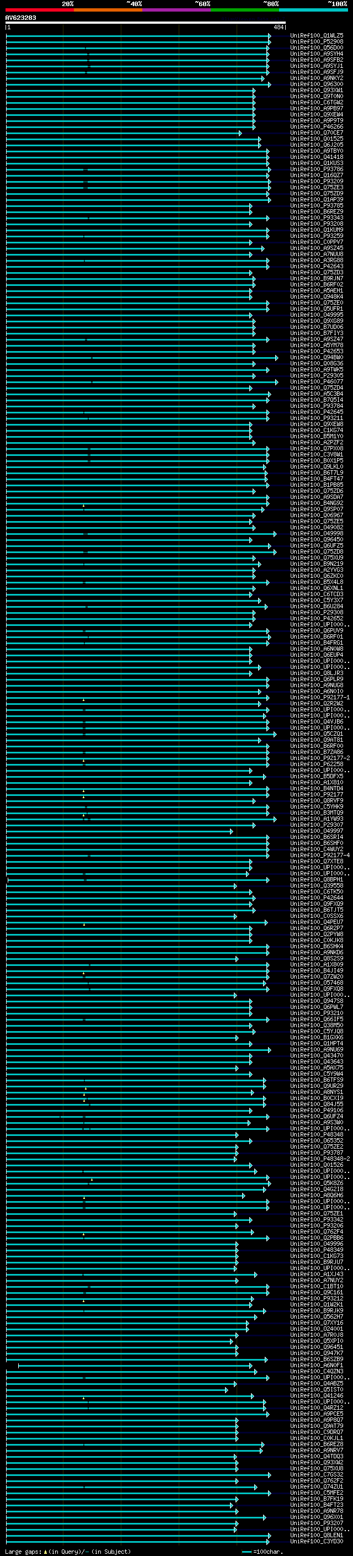Select the UniRef100_A9NKD6 entry
Image resolution: width=353 pixels, height=1556 pixels.
pos(317,953)
